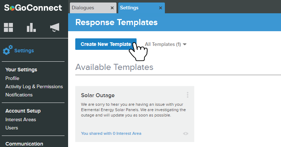Close the Settings tab
Viewport: 281px width, 147px height.
[x=161, y=8]
